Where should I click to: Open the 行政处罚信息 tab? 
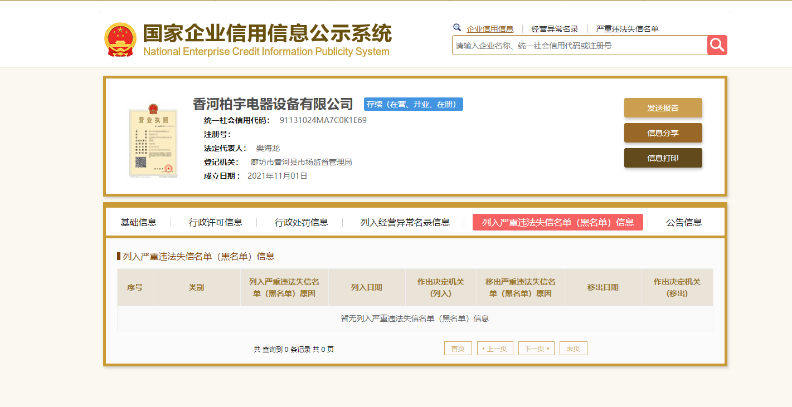click(302, 223)
